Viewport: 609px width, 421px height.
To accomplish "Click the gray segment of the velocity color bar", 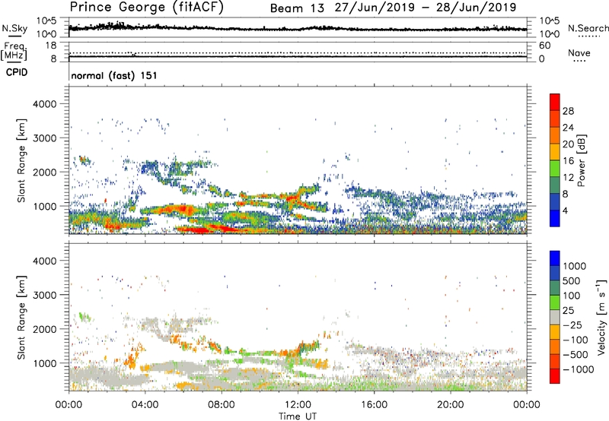I will [x=555, y=317].
